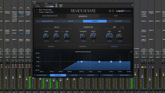Select EQ band node 5
Image resolution: width=165 pixels, height=93 pixels.
pyautogui.click(x=120, y=62)
